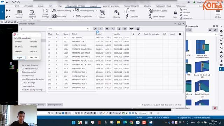Click Create GA drawing button
224x126 pixels.
tap(37, 105)
